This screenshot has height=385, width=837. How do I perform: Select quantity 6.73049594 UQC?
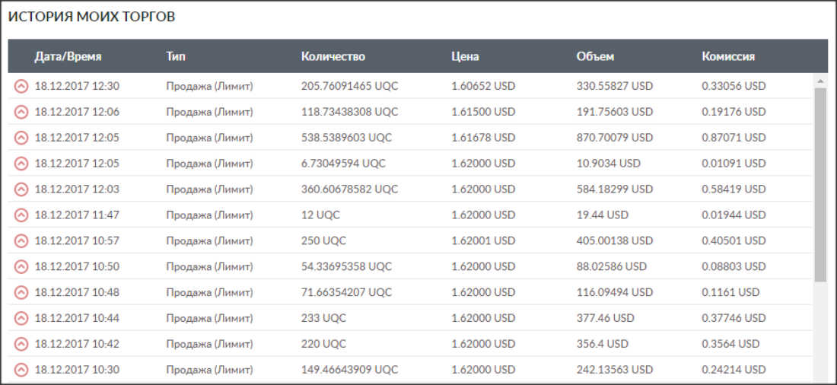(343, 164)
